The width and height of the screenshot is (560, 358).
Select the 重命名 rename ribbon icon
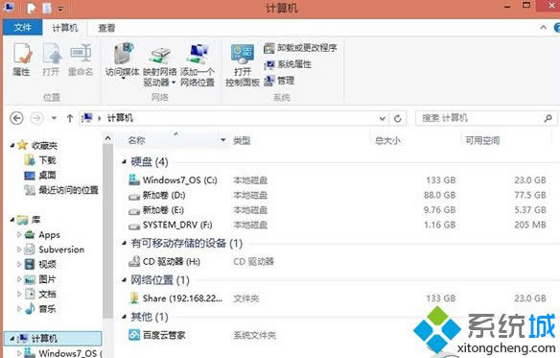point(81,60)
